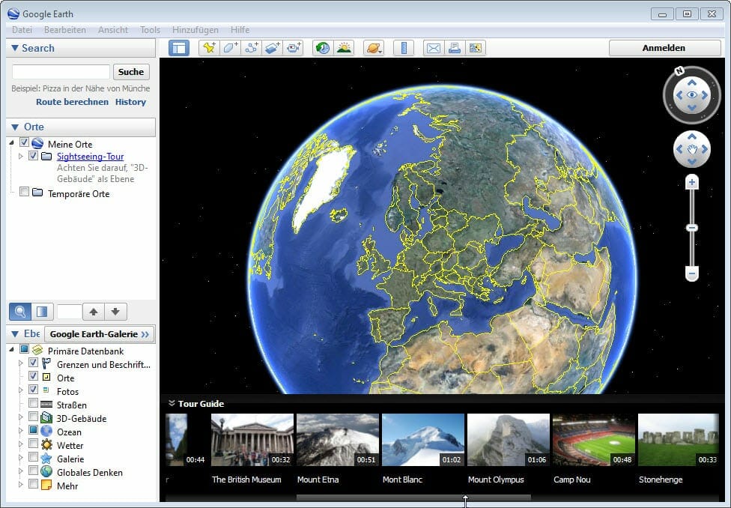
Task: Click the ruler measurement tool
Action: point(404,48)
